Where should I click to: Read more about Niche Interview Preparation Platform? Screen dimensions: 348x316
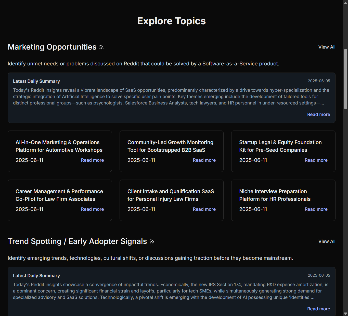click(x=316, y=209)
